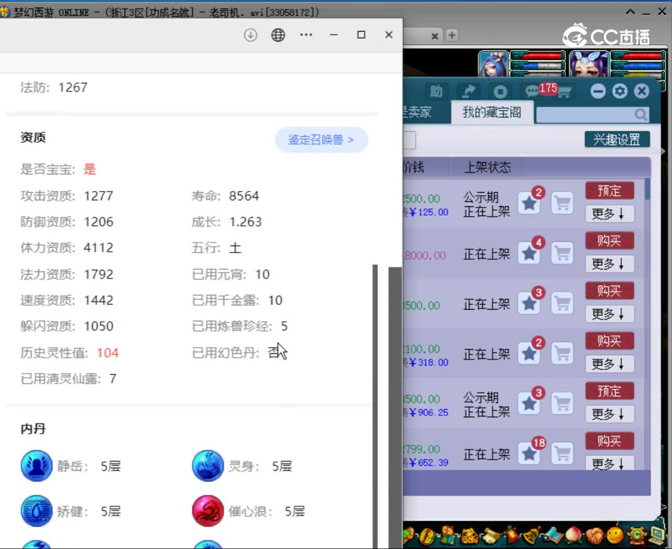Select purple-haired character portrait
The width and height of the screenshot is (672, 549).
[589, 64]
